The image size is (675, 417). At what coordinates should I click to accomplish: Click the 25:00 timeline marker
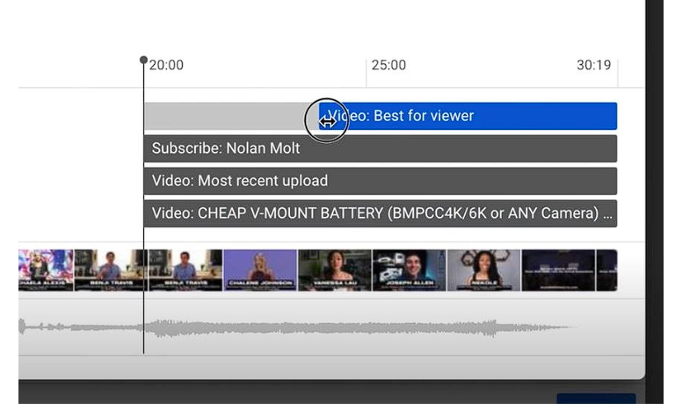pyautogui.click(x=388, y=65)
